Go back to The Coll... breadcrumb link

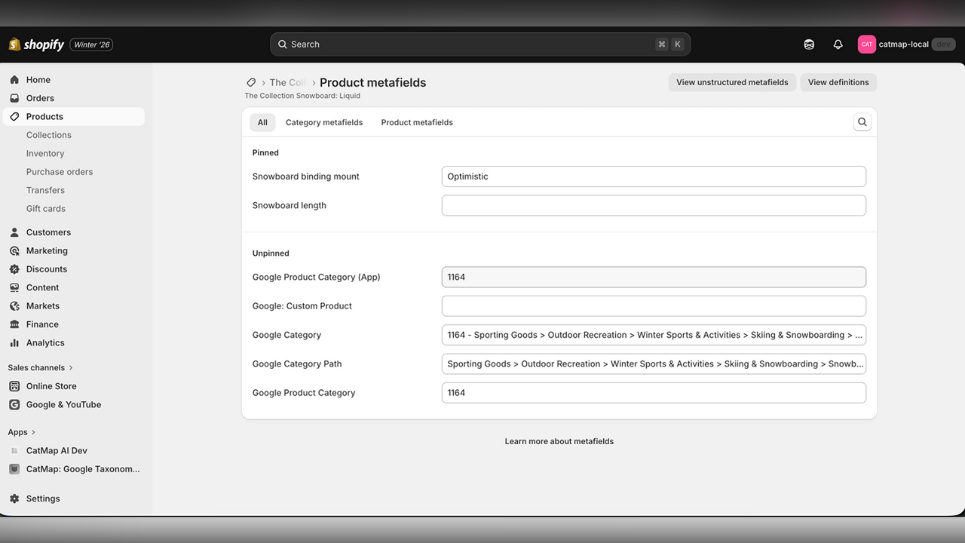pos(287,83)
